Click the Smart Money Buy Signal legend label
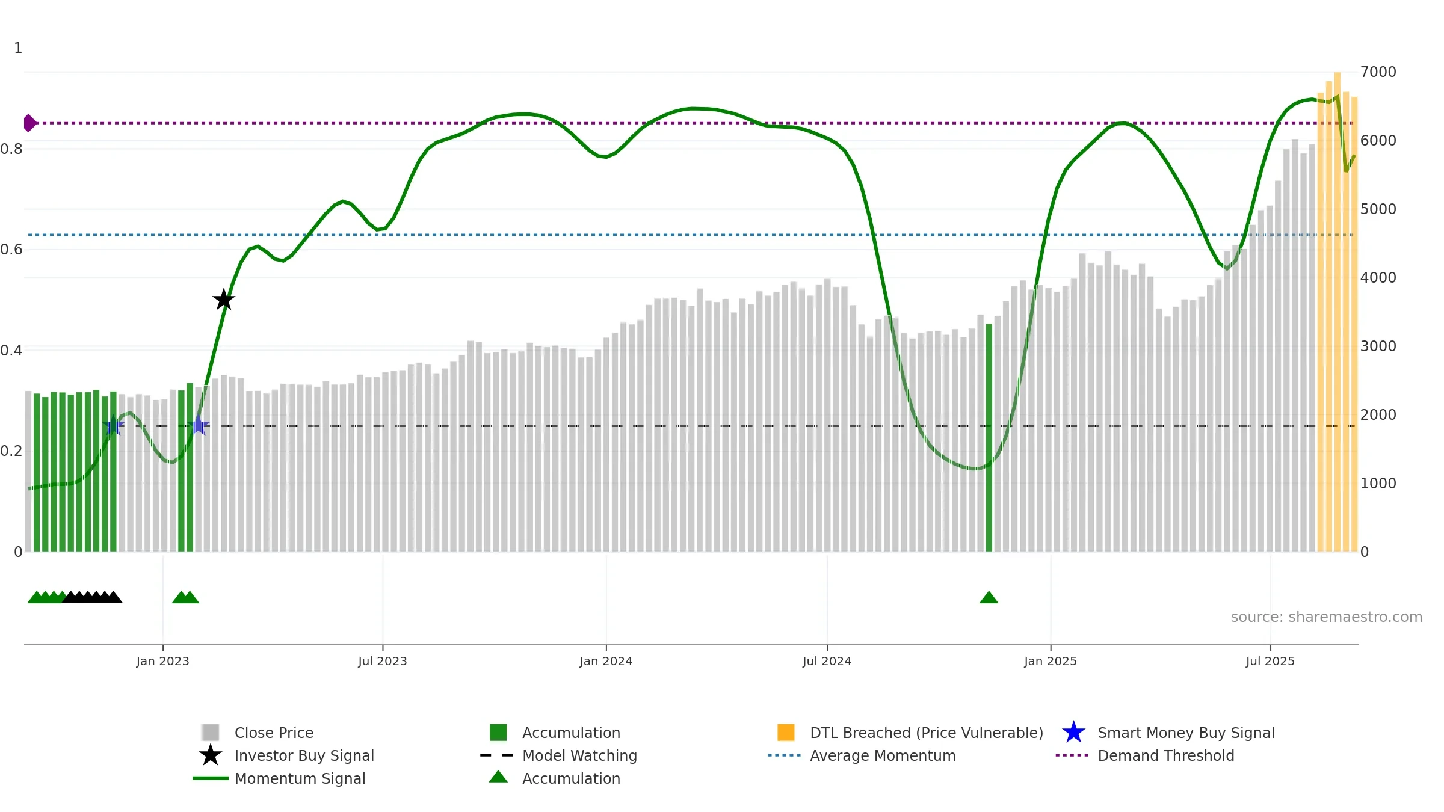1444x812 pixels. (1186, 733)
